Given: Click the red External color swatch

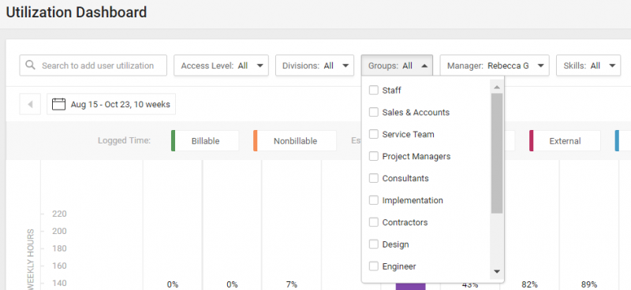Looking at the screenshot, I should click(x=531, y=141).
